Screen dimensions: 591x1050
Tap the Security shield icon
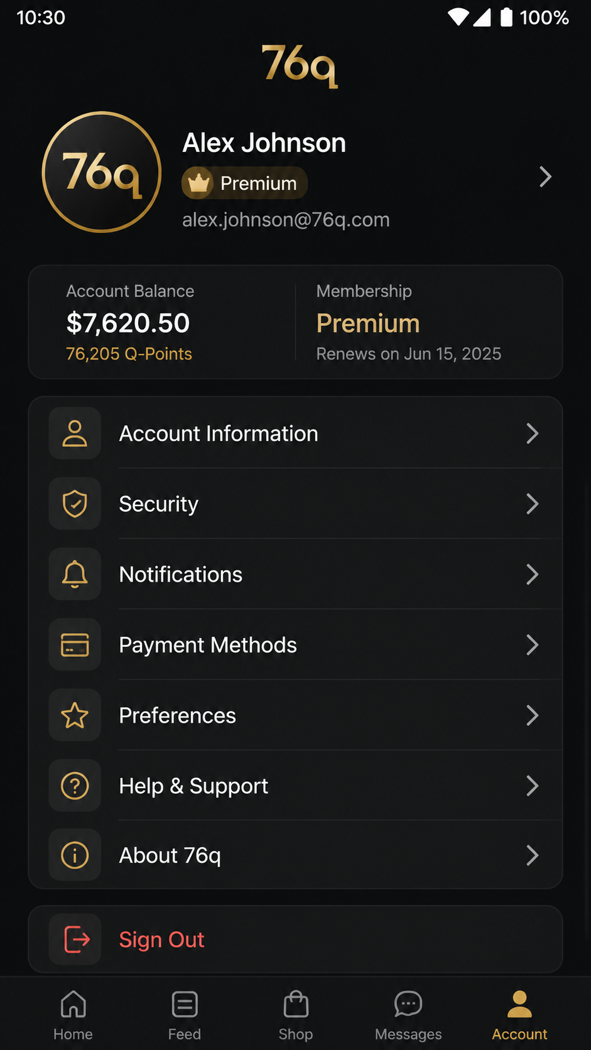coord(75,504)
